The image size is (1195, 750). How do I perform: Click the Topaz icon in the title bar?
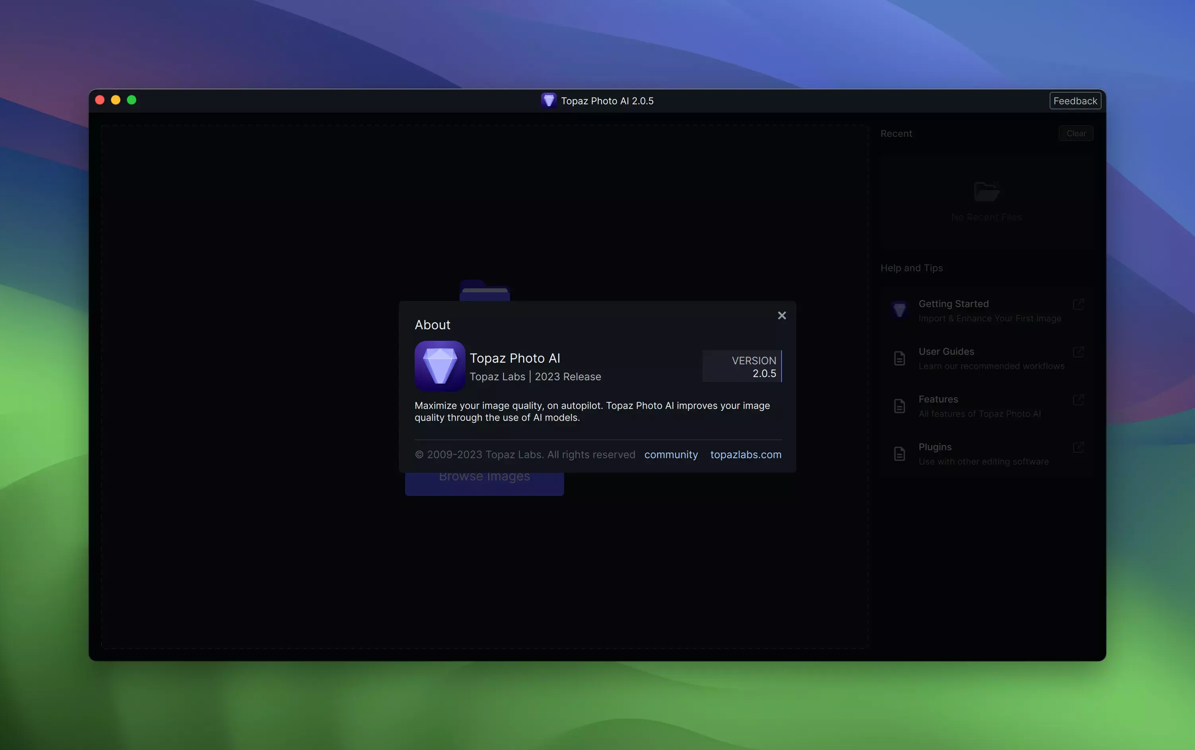(549, 101)
